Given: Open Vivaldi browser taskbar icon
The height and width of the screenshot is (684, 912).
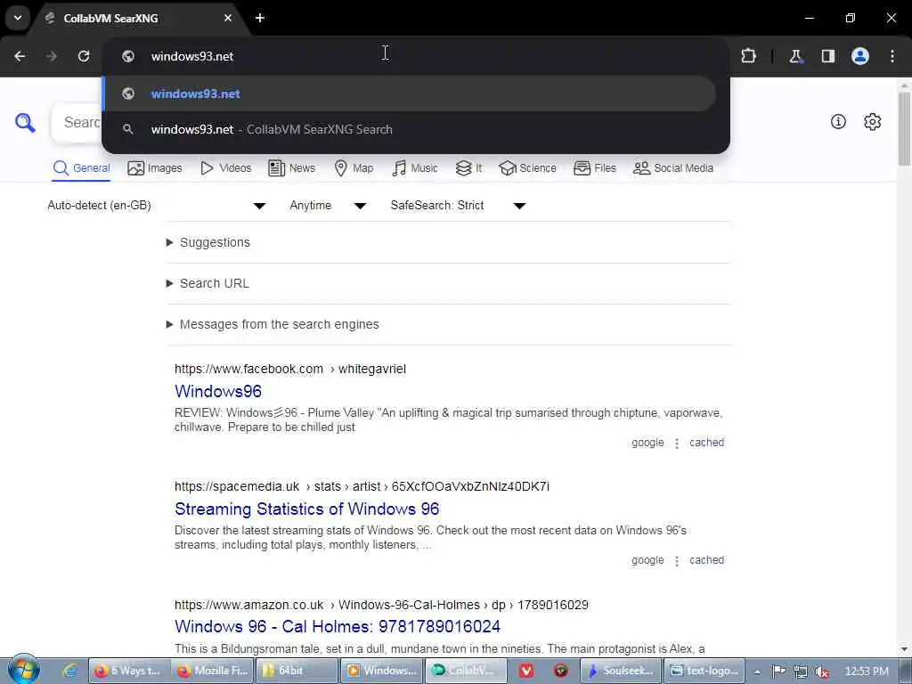Looking at the screenshot, I should 526,671.
